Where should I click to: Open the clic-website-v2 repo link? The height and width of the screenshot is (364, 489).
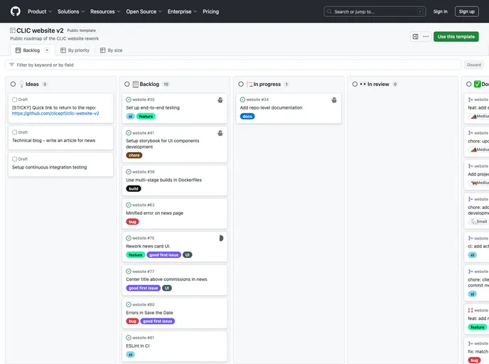(x=55, y=113)
